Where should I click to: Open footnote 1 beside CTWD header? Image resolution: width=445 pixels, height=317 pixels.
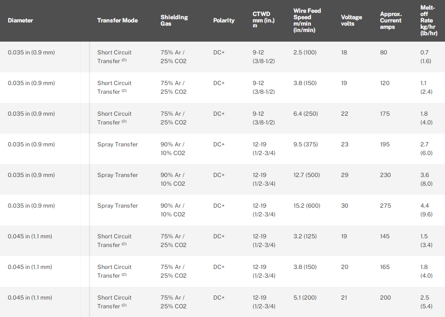point(255,26)
